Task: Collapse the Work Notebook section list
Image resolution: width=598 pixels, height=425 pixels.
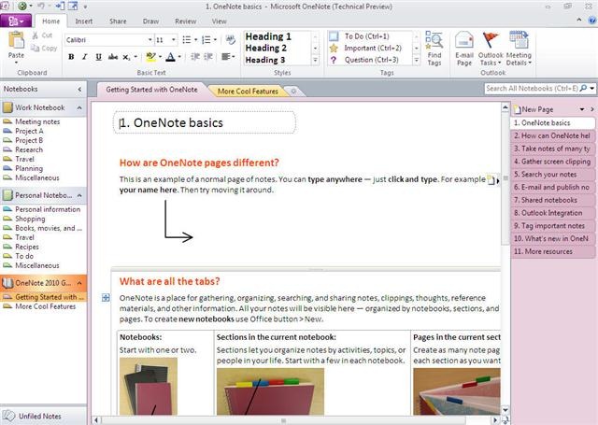Action: click(x=79, y=107)
